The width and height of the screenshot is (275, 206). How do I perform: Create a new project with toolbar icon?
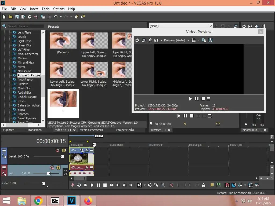click(4, 17)
